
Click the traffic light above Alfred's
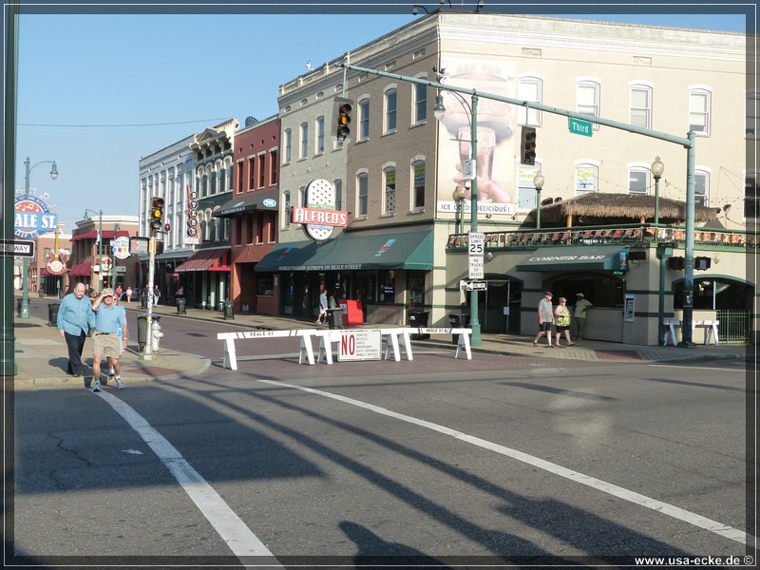click(x=344, y=120)
